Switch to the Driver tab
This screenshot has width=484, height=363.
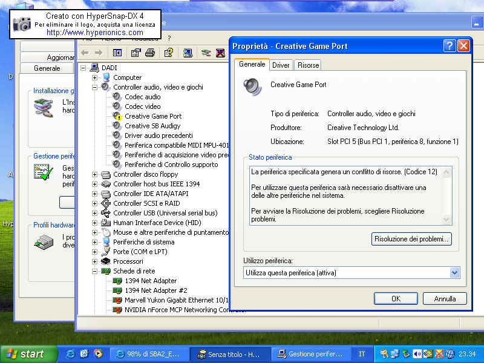[x=281, y=65]
